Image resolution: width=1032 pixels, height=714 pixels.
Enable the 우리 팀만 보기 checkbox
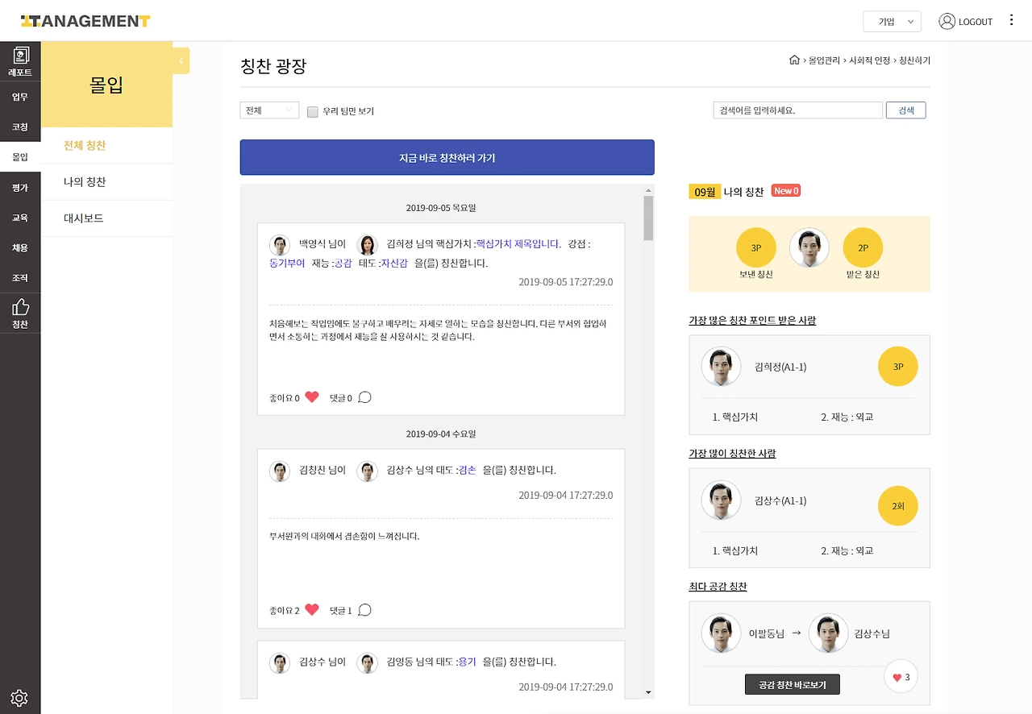click(312, 111)
